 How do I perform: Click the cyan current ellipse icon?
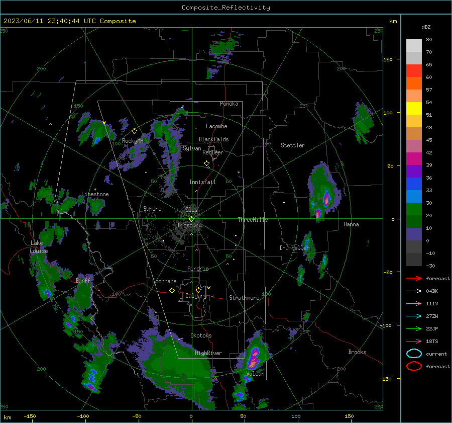point(414,354)
